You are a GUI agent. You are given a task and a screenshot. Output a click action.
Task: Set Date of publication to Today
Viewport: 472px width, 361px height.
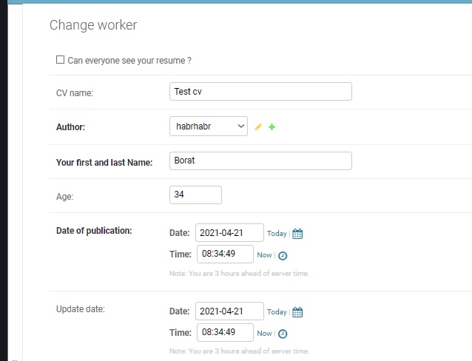coord(277,233)
